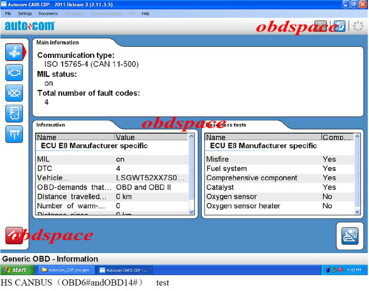
Task: Open the real-time data graph icon
Action: pos(14,114)
